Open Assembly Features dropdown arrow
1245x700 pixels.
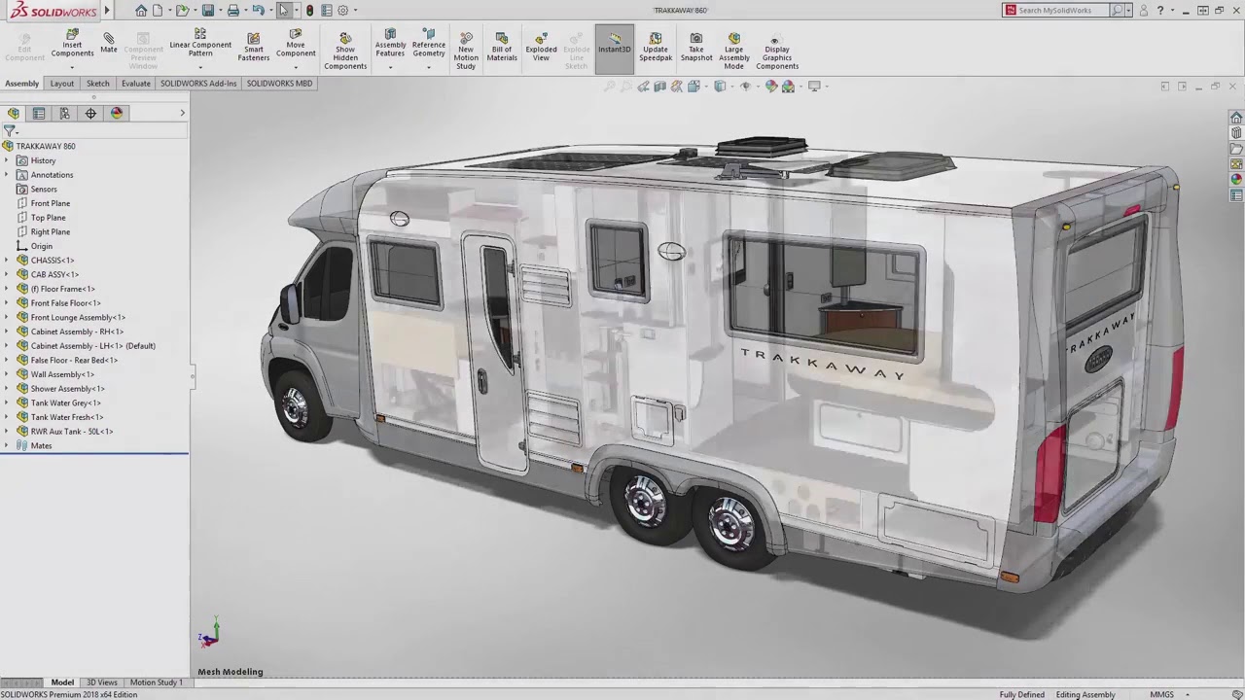[x=390, y=67]
